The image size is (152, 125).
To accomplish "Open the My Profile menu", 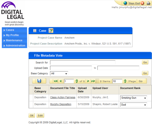I will [14, 35].
